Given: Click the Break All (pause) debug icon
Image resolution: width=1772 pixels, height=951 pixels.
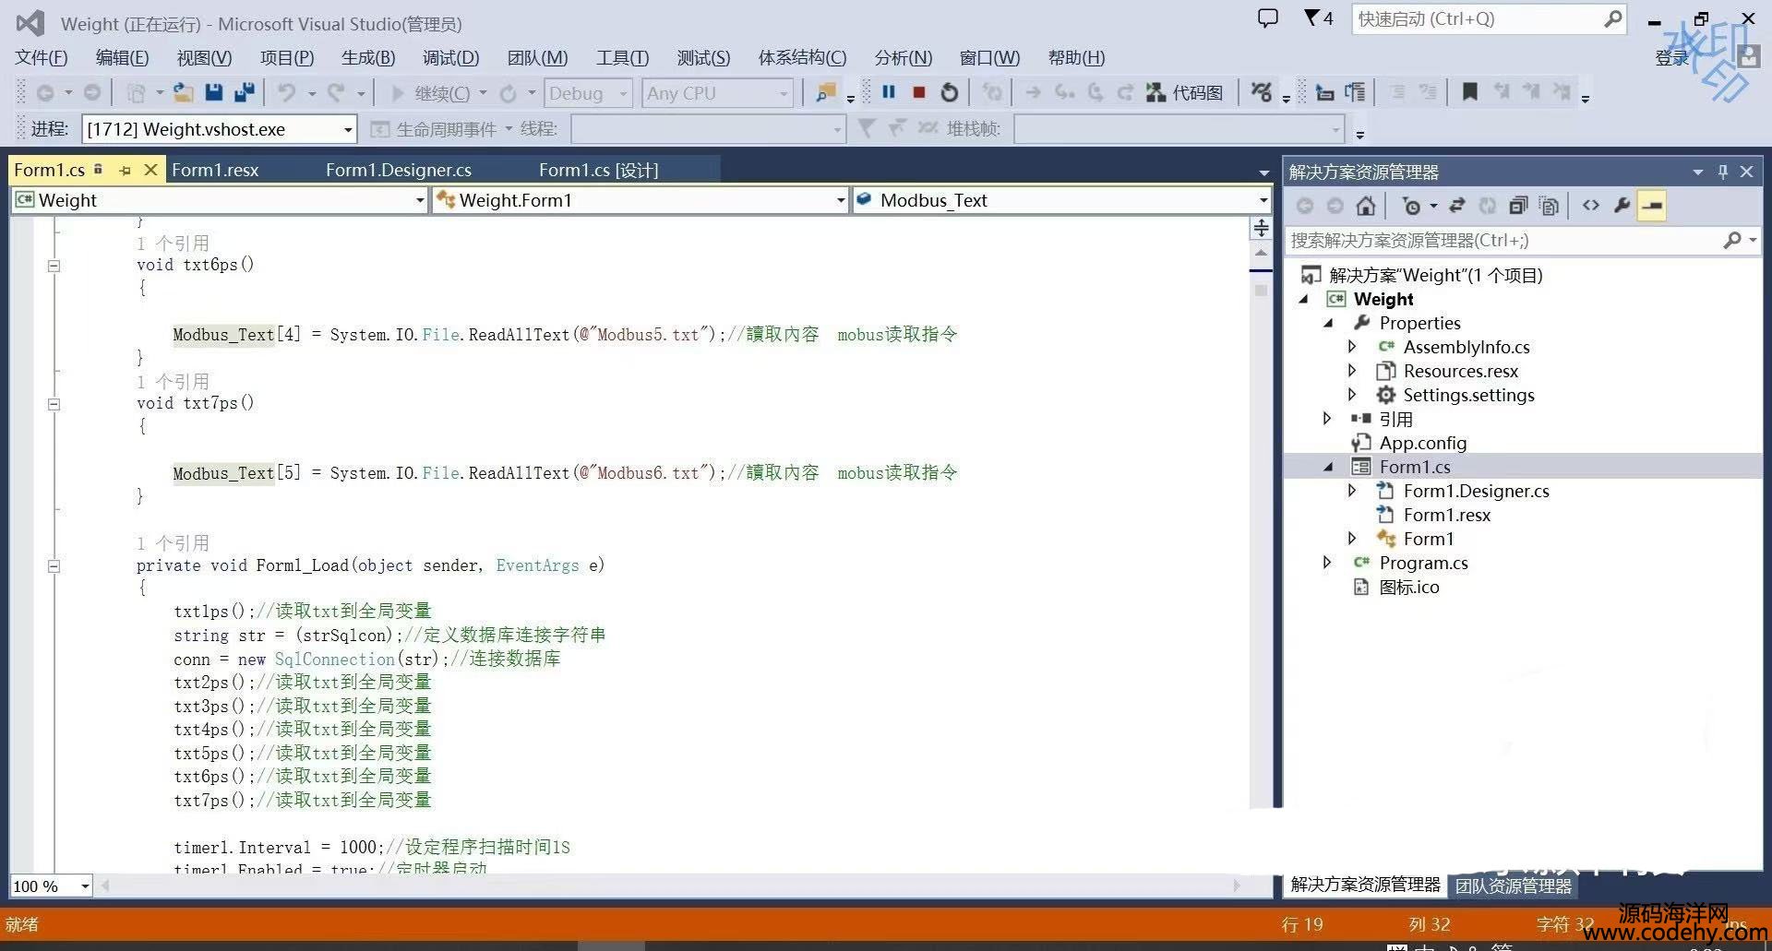Looking at the screenshot, I should [889, 92].
